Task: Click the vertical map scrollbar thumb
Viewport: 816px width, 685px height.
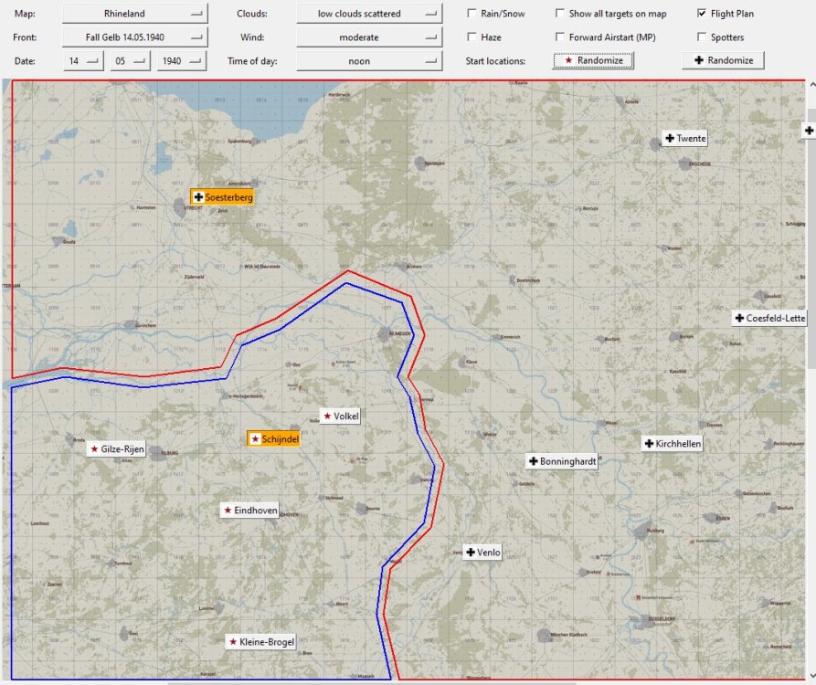Action: [x=811, y=238]
